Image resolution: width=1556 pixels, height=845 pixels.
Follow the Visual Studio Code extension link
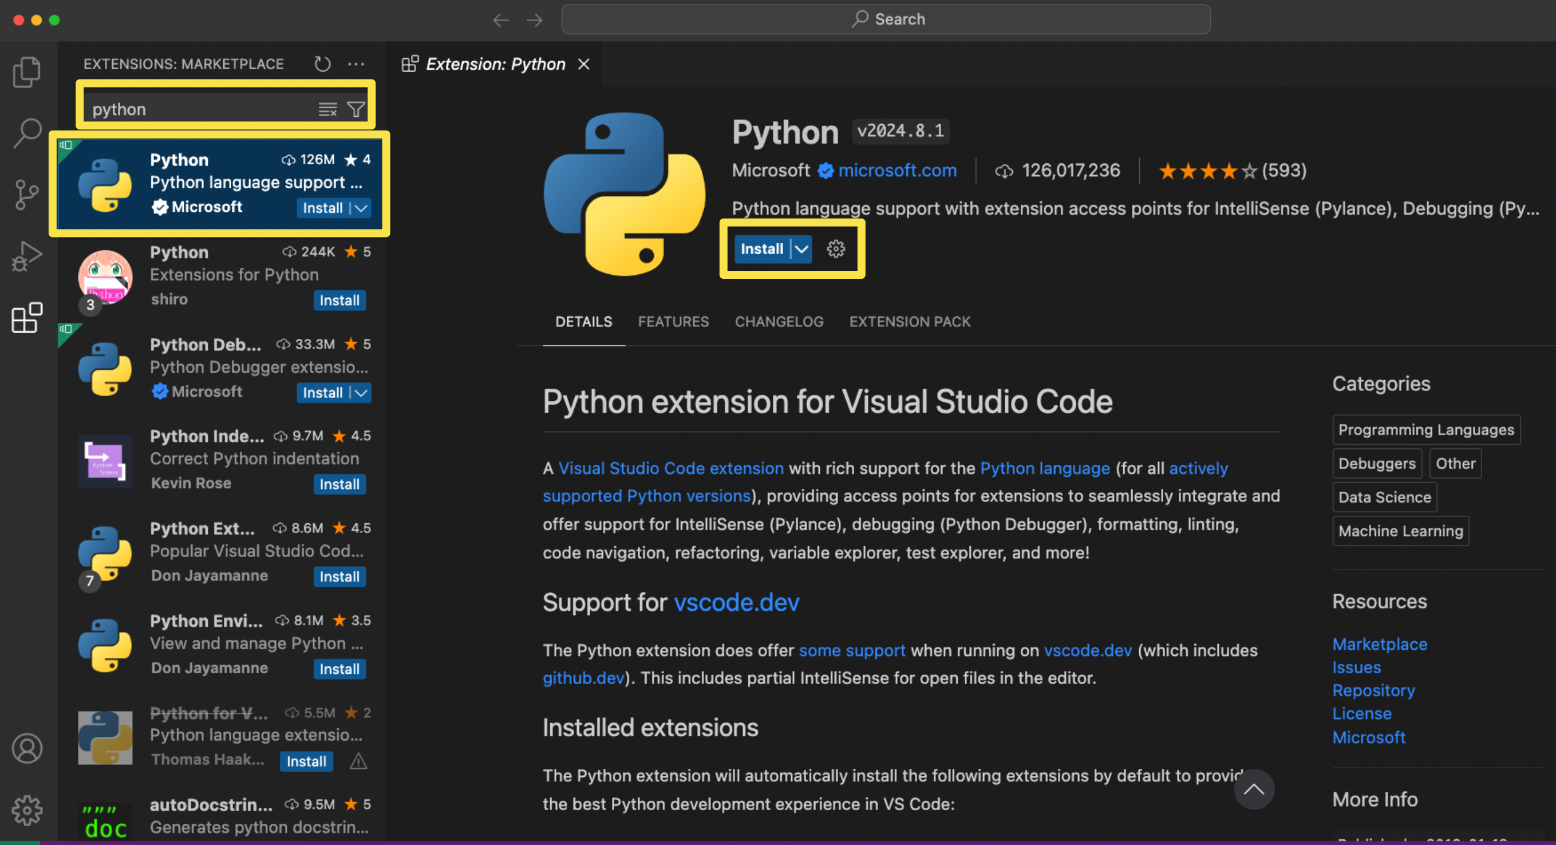click(670, 469)
